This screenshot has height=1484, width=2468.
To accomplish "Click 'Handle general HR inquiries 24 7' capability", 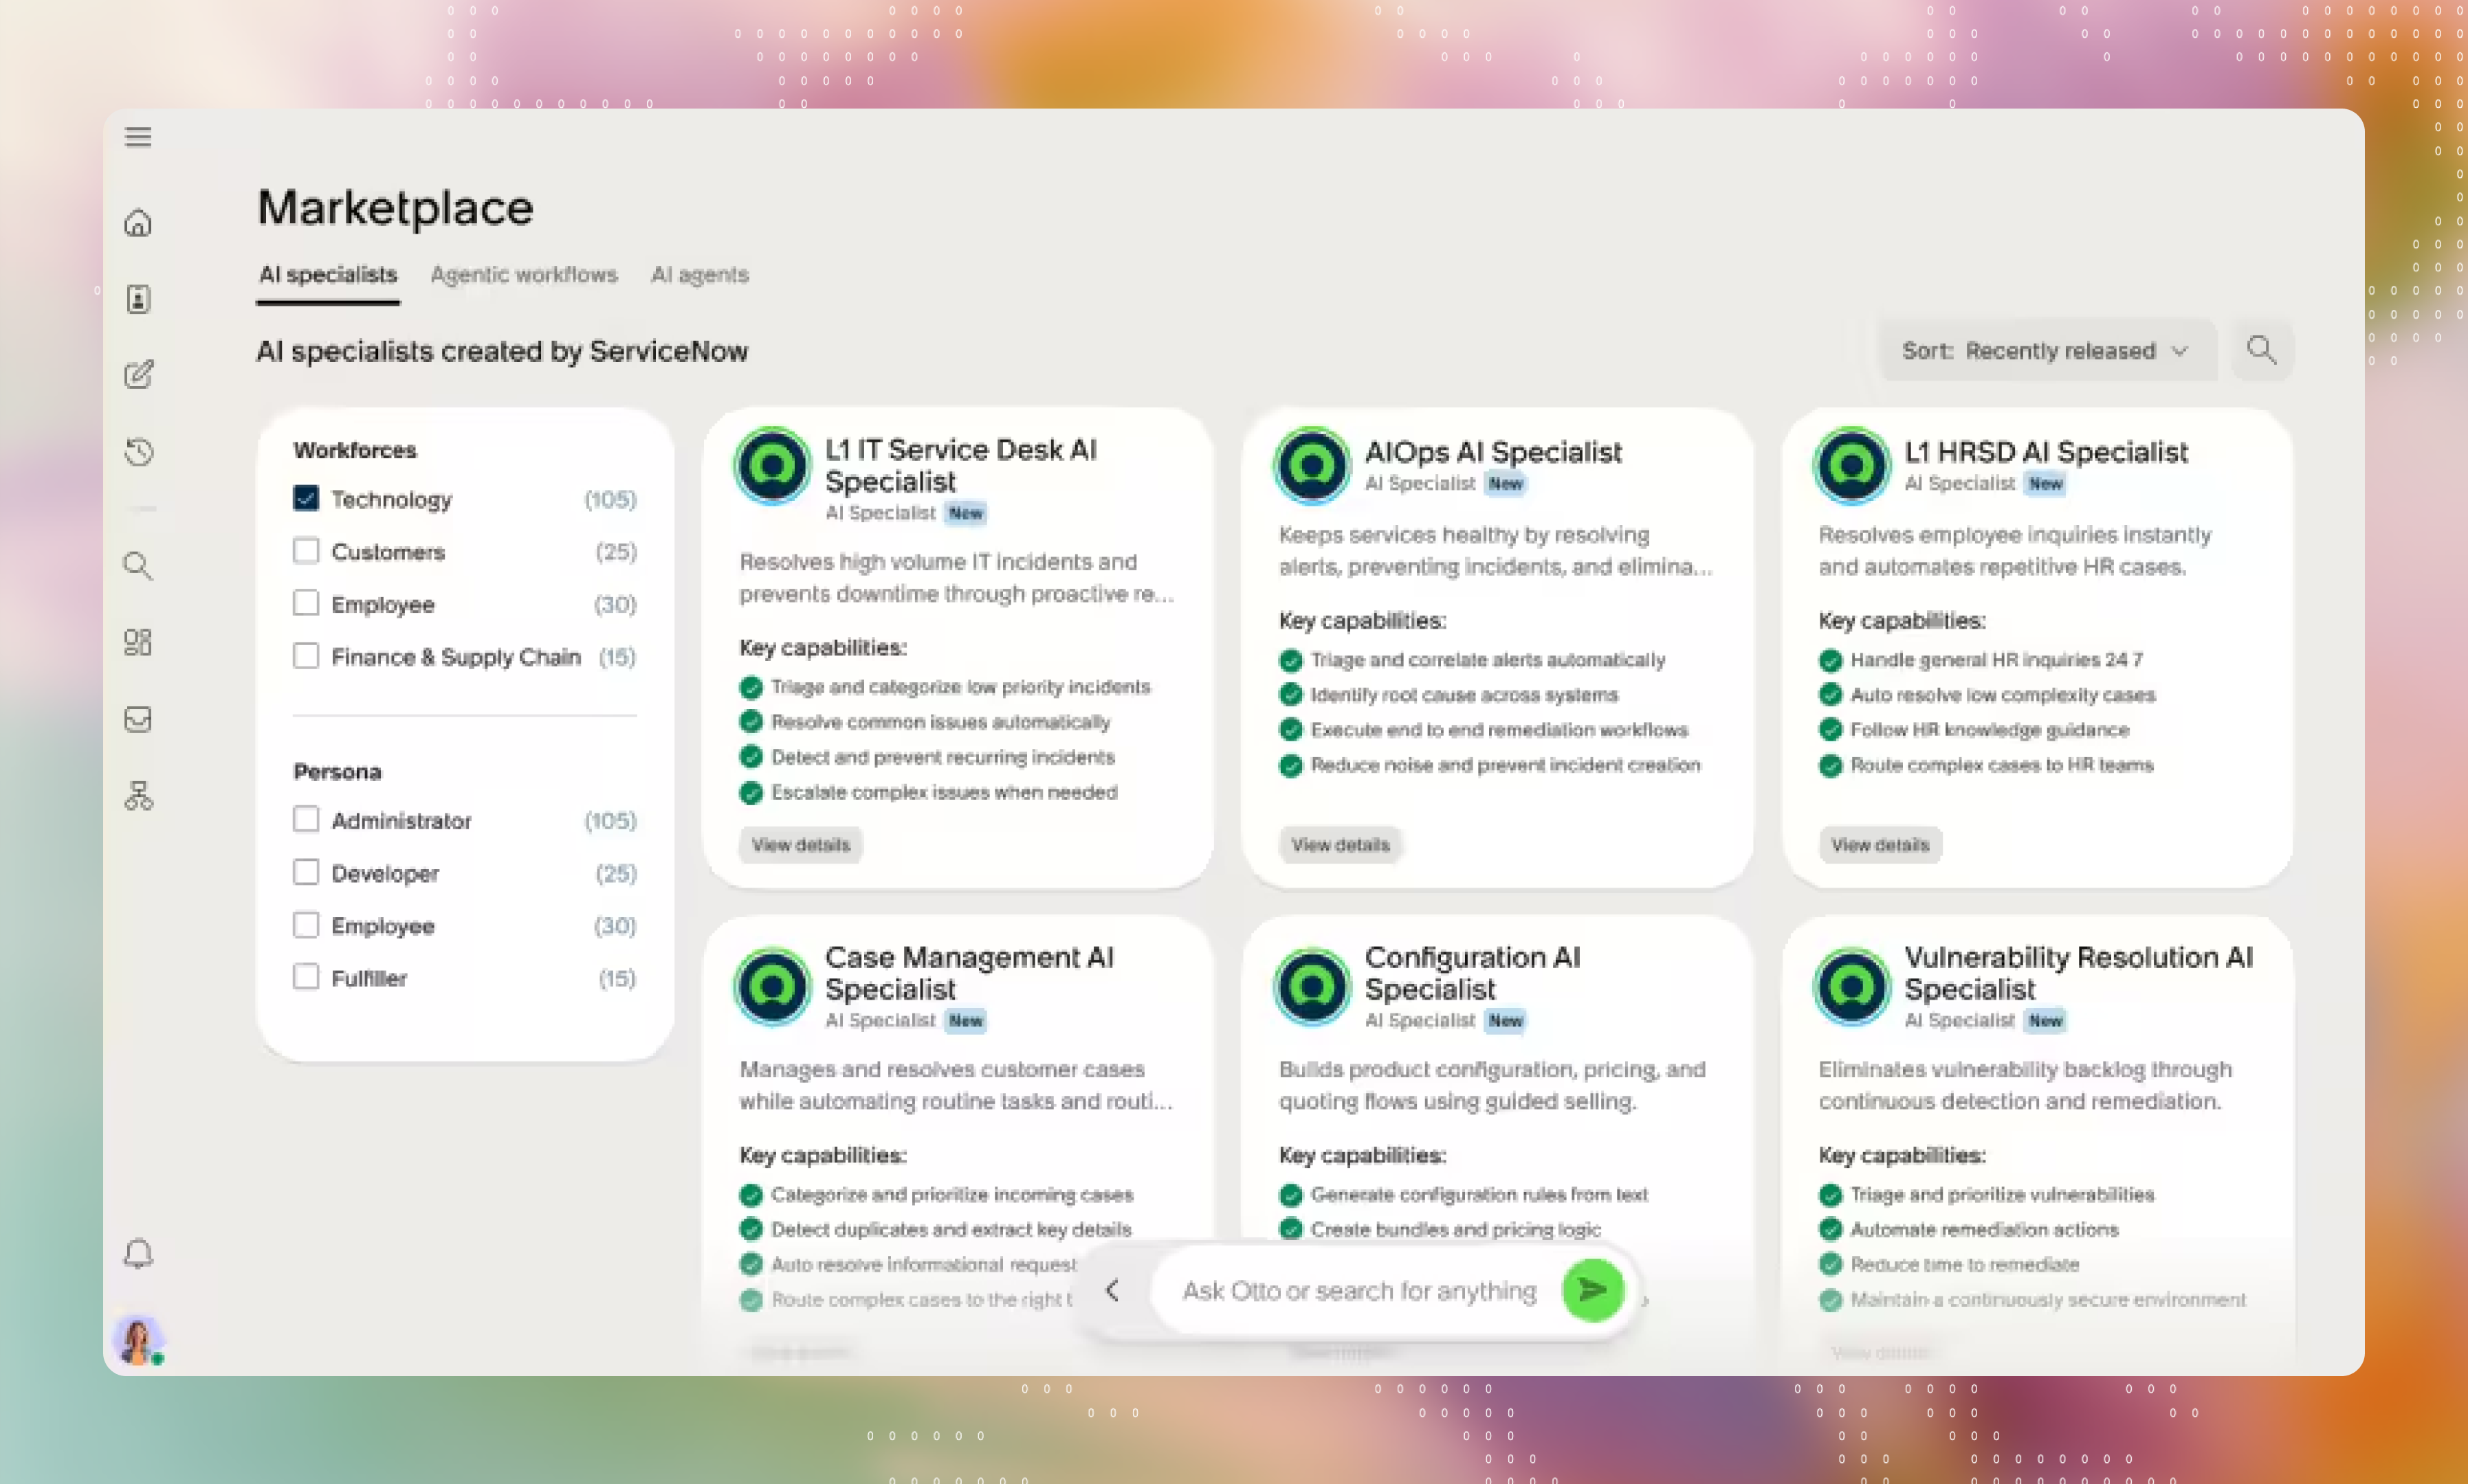I will (1996, 660).
